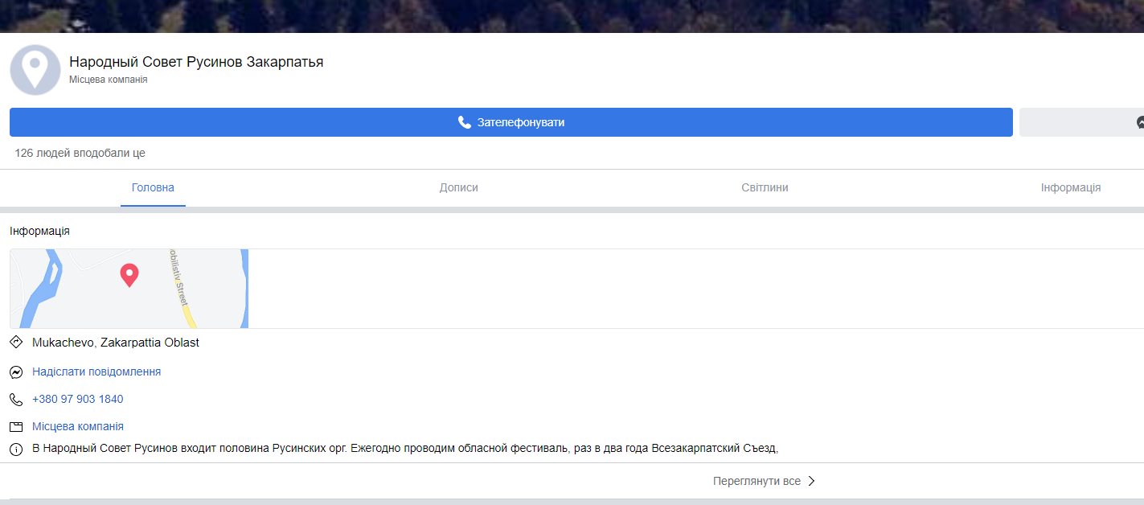Image resolution: width=1144 pixels, height=505 pixels.
Task: Open the Місцева компанія category link
Action: tap(78, 426)
